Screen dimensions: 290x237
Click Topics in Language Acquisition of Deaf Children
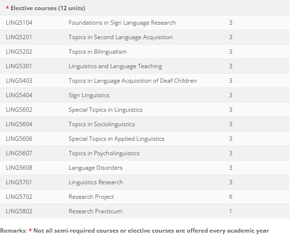pyautogui.click(x=132, y=81)
